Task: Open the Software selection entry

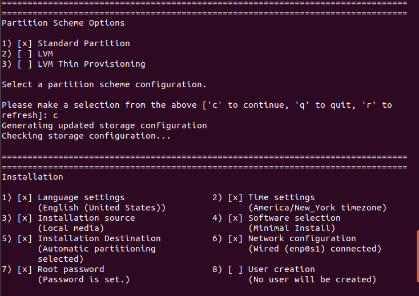Action: 294,218
